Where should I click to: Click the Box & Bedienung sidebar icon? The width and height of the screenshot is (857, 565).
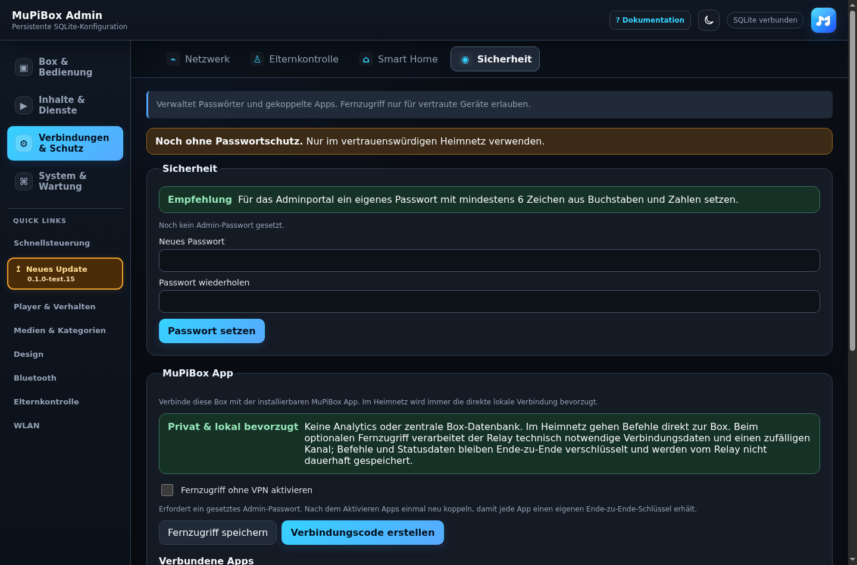[24, 67]
